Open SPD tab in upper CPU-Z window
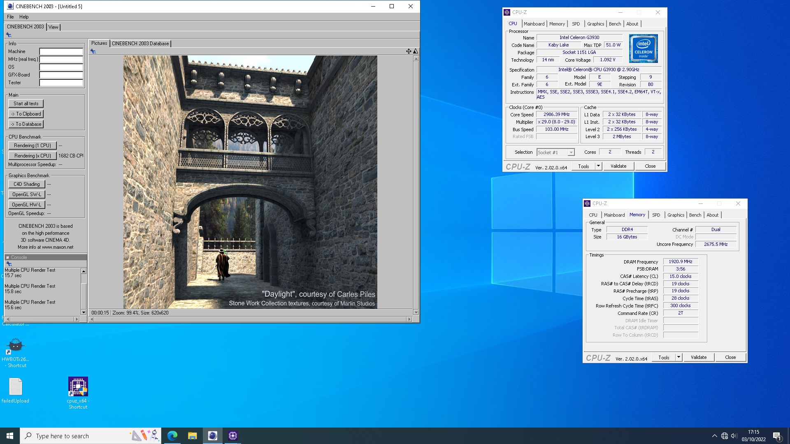Image resolution: width=790 pixels, height=444 pixels. 576,24
